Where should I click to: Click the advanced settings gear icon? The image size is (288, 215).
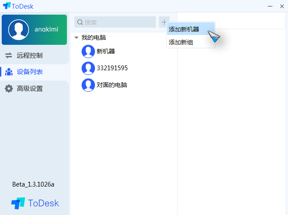(9, 89)
